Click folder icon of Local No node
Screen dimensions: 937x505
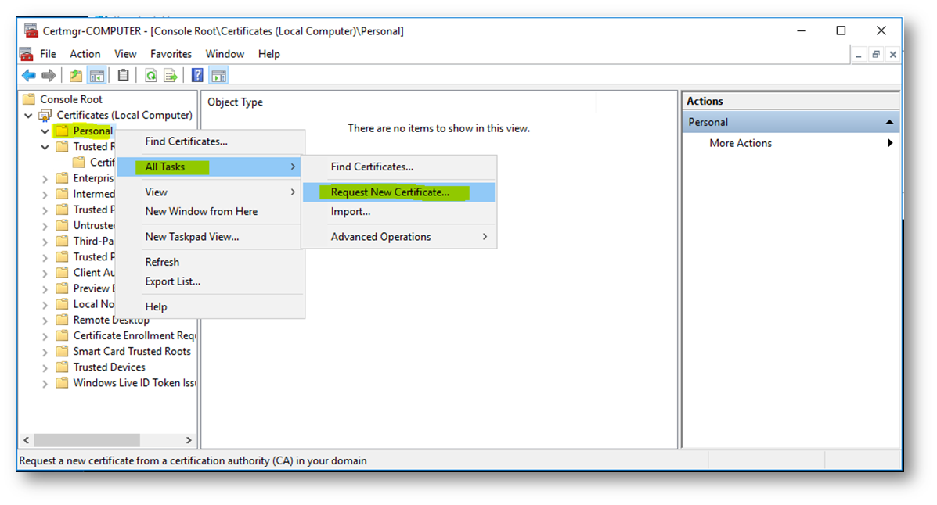(x=62, y=304)
